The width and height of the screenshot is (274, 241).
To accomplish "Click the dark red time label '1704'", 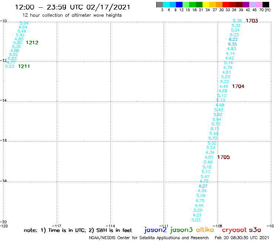I will tap(238, 86).
